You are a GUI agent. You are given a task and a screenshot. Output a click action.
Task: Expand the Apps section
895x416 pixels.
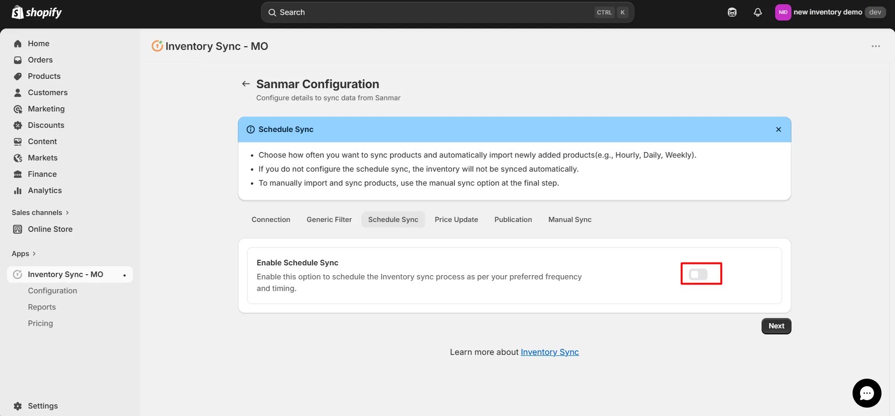coord(24,254)
